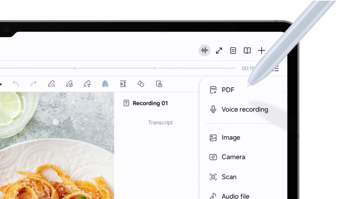This screenshot has height=199, width=346.
Task: Select the handwriting to text pen tool
Action: click(87, 84)
